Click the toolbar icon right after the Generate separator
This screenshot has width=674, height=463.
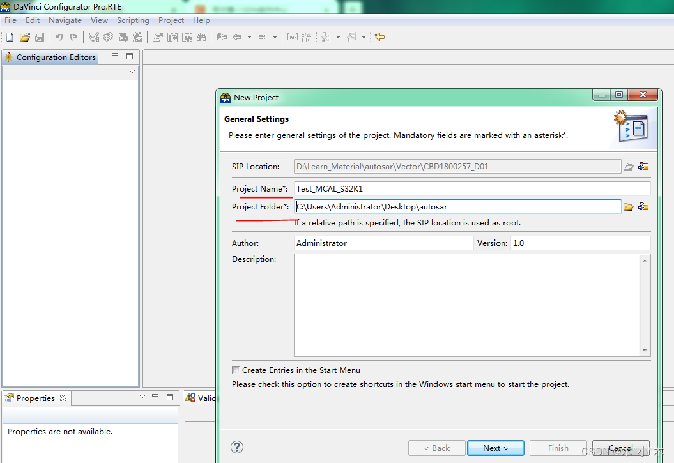[157, 37]
